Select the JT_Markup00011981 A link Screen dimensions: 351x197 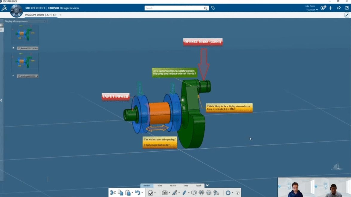point(28,76)
